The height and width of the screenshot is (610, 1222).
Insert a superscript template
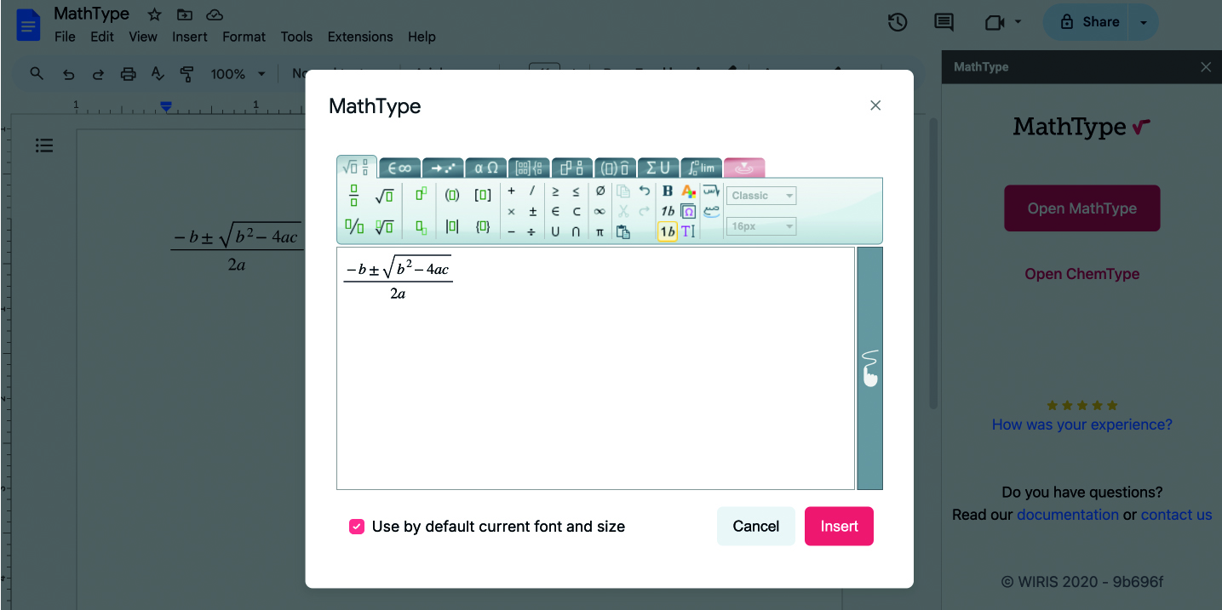[x=419, y=195]
